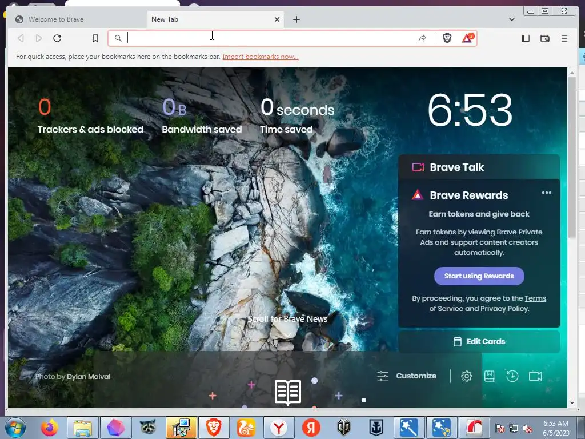Open the Brave browser taskbar icon
585x439 pixels.
click(x=214, y=428)
